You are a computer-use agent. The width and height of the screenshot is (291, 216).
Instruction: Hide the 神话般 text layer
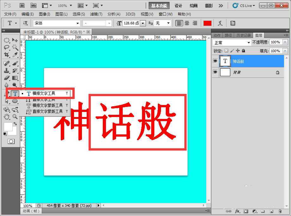point(215,61)
